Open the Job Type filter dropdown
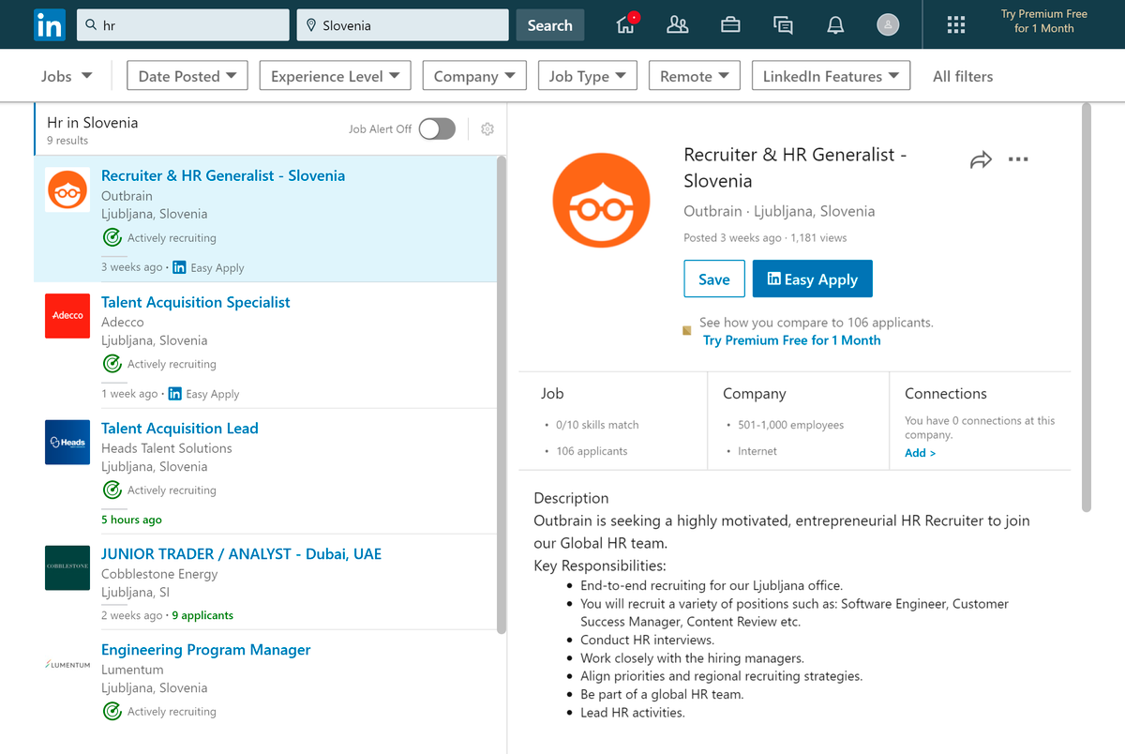Screen dimensions: 1125x754 coord(588,76)
